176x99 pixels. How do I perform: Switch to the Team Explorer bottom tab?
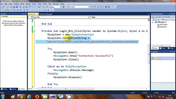(163, 48)
